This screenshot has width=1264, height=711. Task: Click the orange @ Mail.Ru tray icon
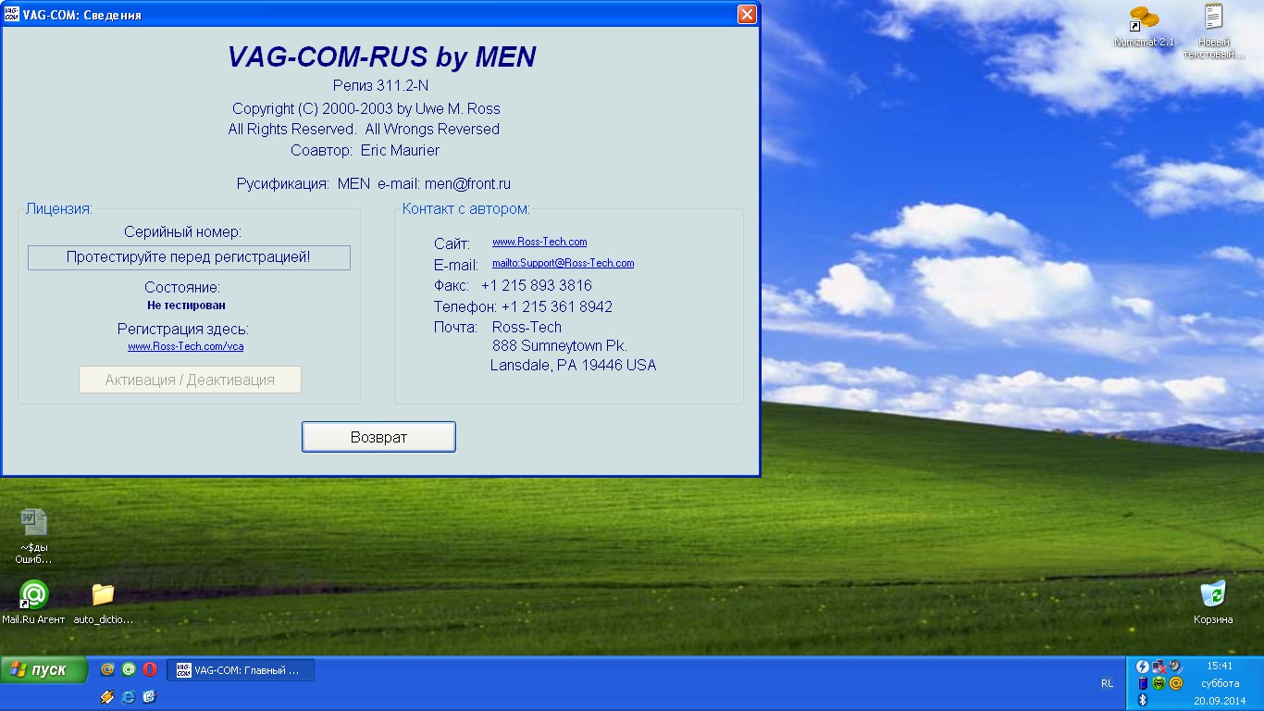tap(1176, 683)
